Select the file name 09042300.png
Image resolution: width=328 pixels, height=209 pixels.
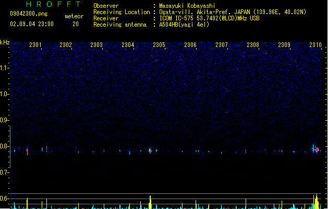[x=29, y=14]
